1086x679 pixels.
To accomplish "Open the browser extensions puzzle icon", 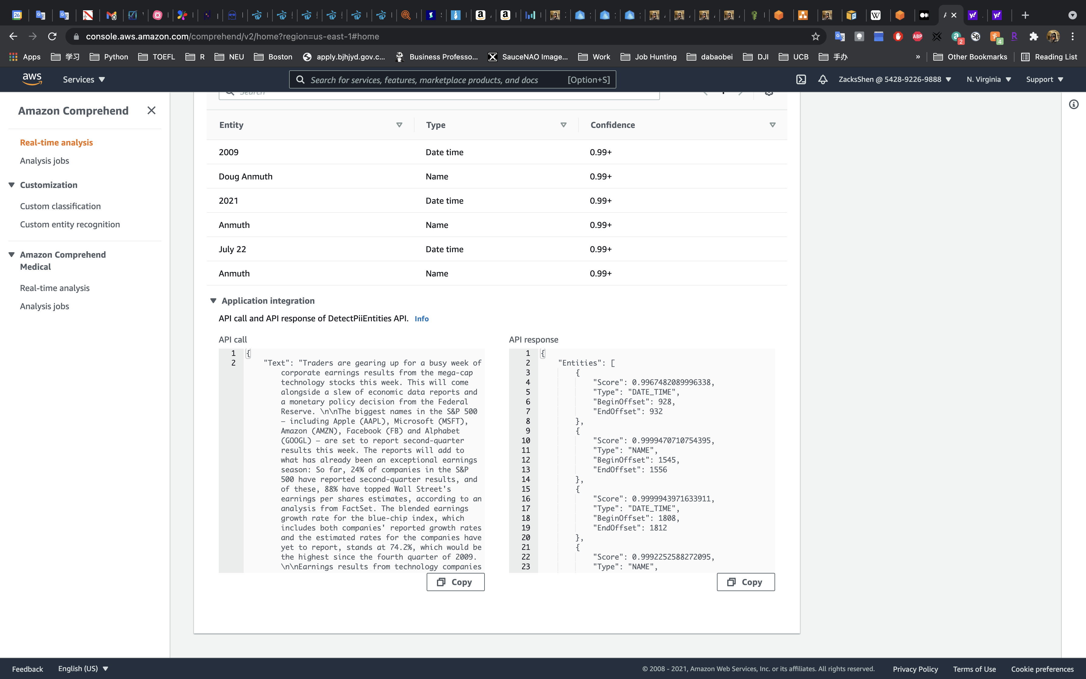I will coord(1034,36).
